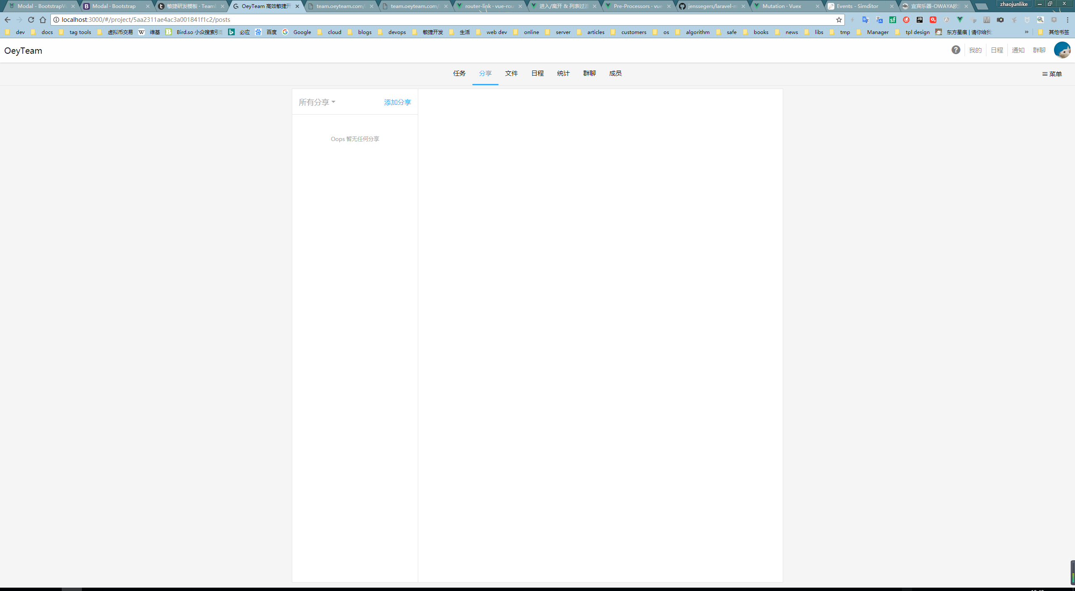
Task: Click the browser home icon
Action: [43, 20]
